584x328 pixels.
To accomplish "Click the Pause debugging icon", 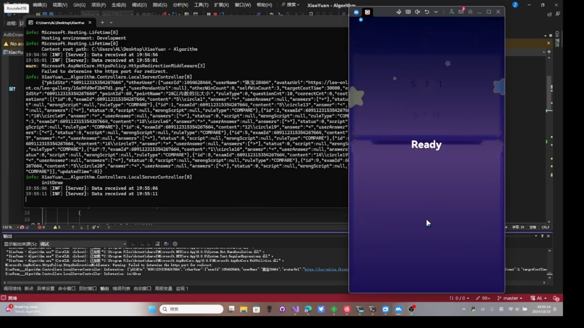I will tap(209, 14).
